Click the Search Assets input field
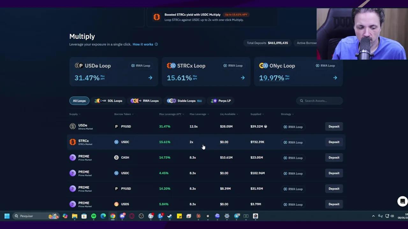 pyautogui.click(x=319, y=101)
